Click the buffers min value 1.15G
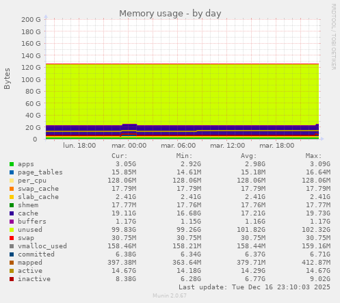 tap(191, 222)
